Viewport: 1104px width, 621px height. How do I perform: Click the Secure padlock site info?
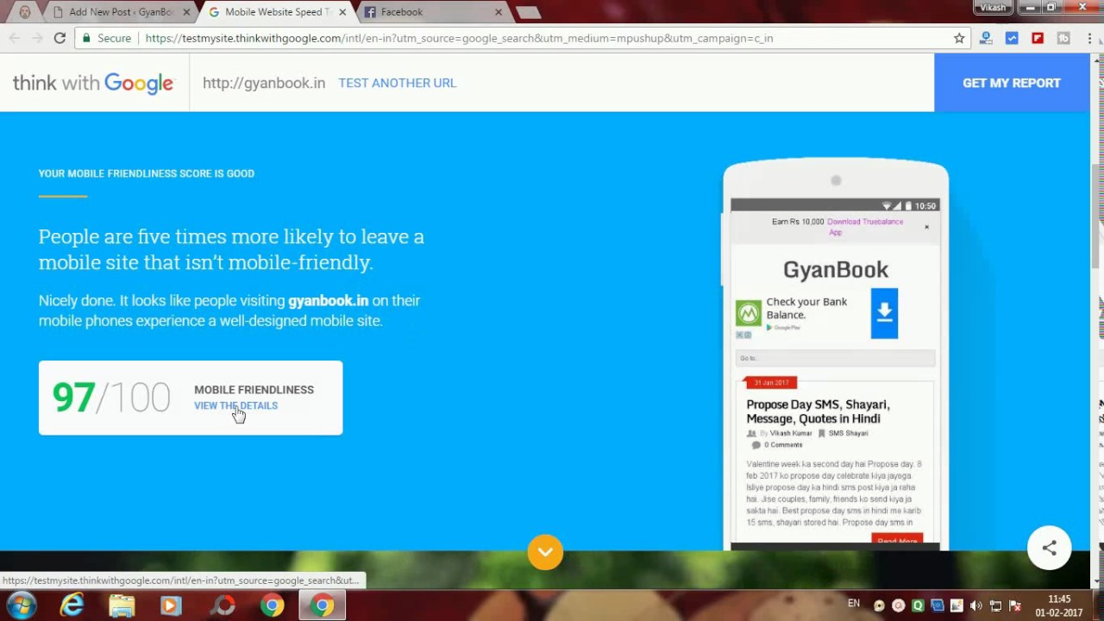coord(107,38)
